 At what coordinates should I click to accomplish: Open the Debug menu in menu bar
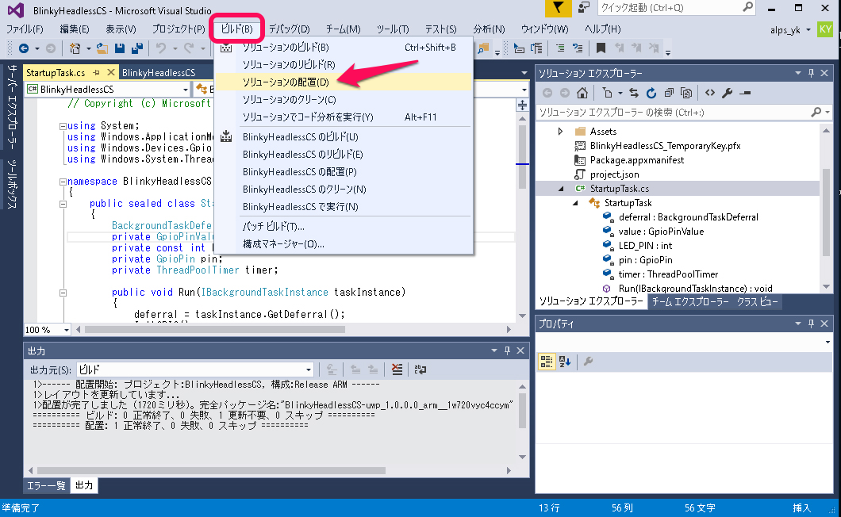click(x=289, y=29)
